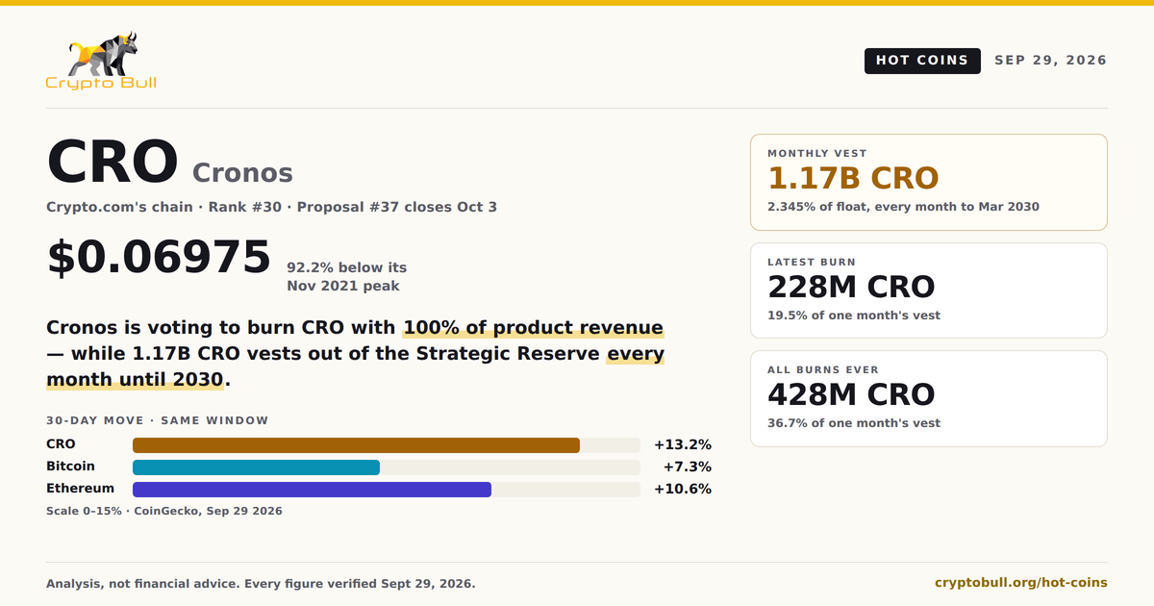
Task: Open the cryptobull.org/hot-coins link
Action: click(x=1021, y=583)
